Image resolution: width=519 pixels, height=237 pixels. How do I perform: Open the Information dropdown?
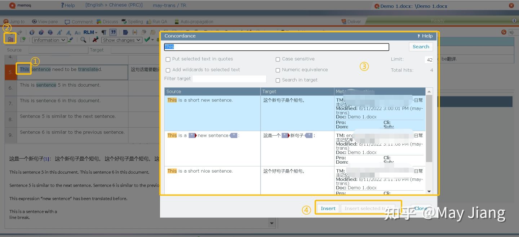point(49,40)
